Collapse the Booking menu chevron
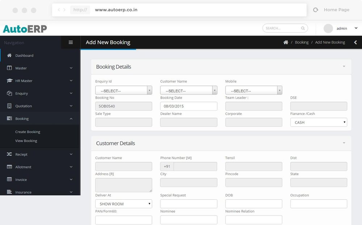This screenshot has height=225, width=362. coord(71,119)
